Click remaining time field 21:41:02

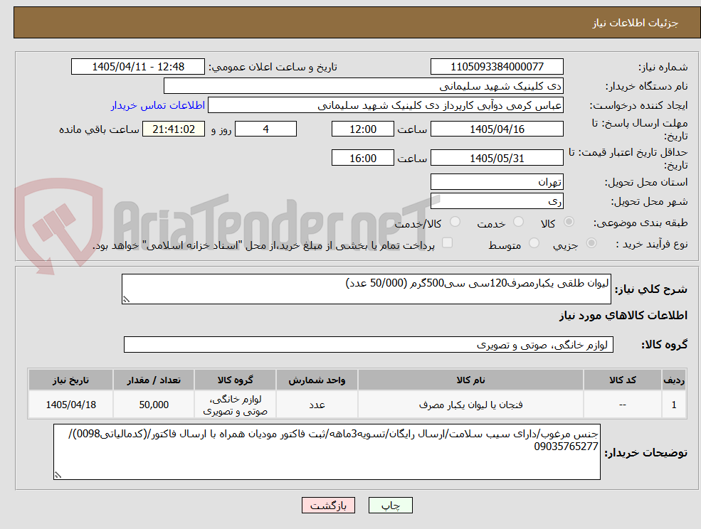coord(174,129)
